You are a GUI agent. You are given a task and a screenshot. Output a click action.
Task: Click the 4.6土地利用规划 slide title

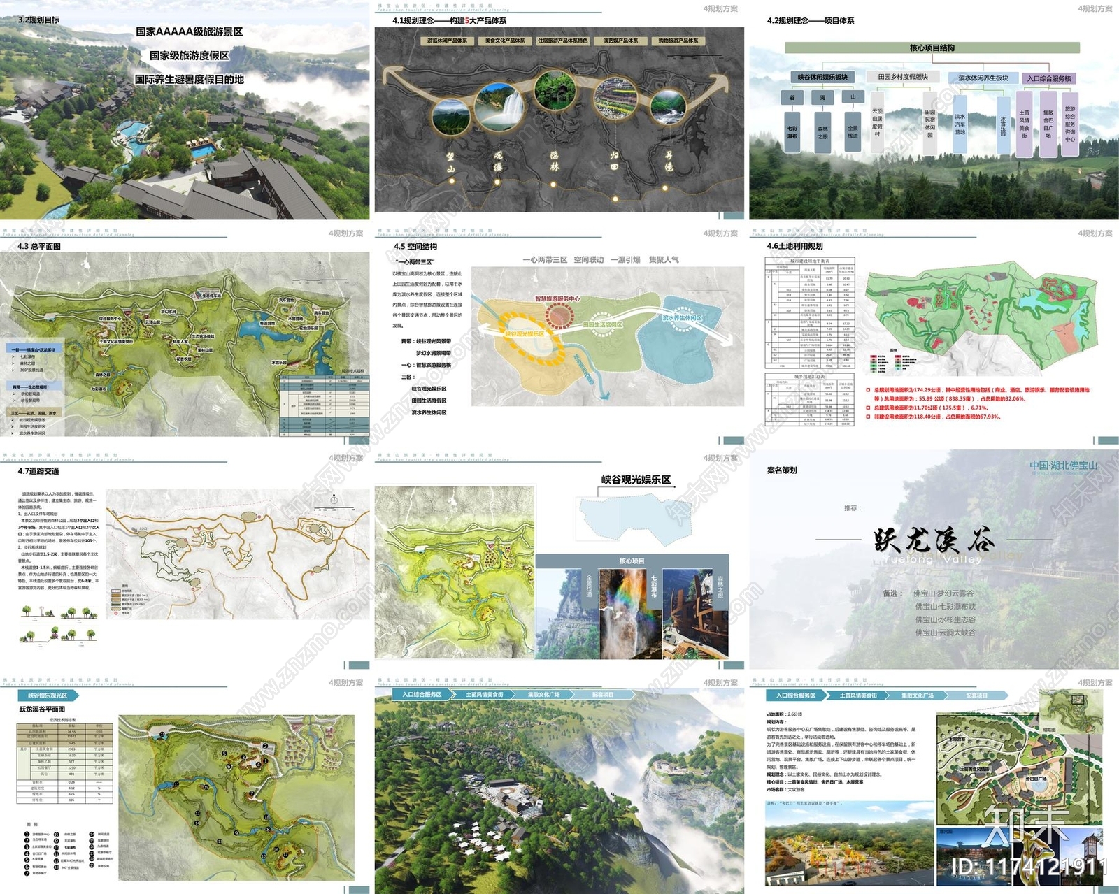[x=795, y=246]
